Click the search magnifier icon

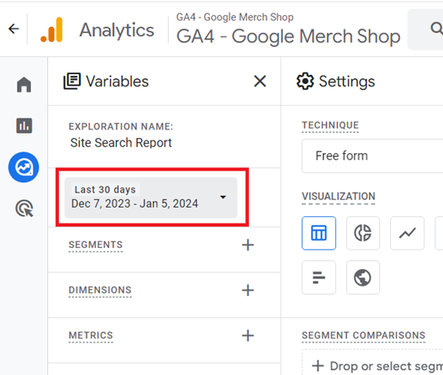[x=436, y=29]
